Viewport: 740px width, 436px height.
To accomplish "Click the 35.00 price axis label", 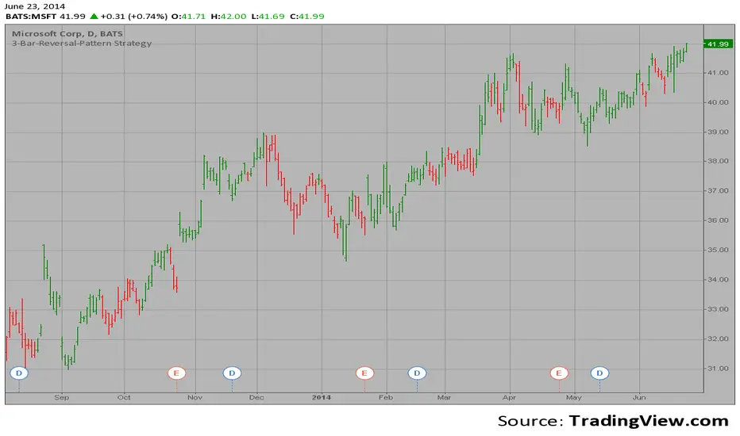I will point(719,250).
